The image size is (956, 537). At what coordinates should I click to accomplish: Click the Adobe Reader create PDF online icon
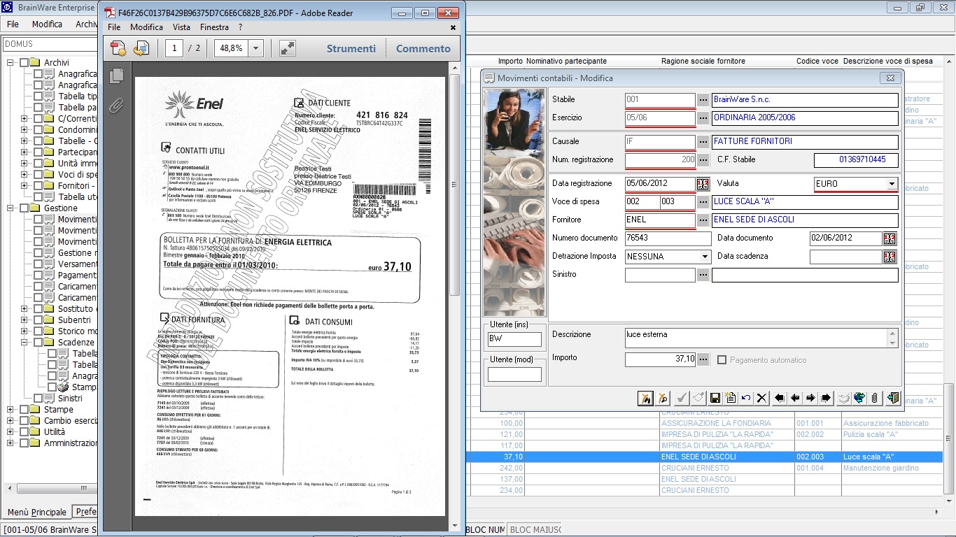pos(119,48)
